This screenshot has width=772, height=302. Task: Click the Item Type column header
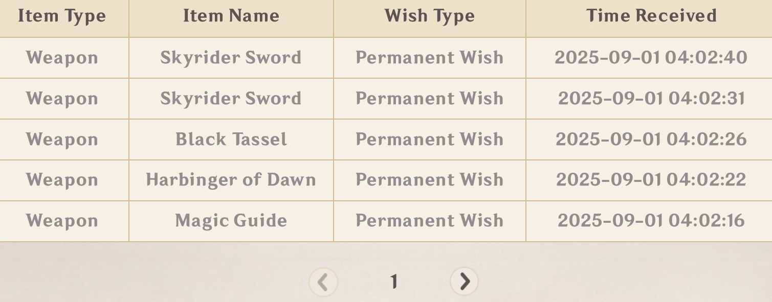coord(62,16)
